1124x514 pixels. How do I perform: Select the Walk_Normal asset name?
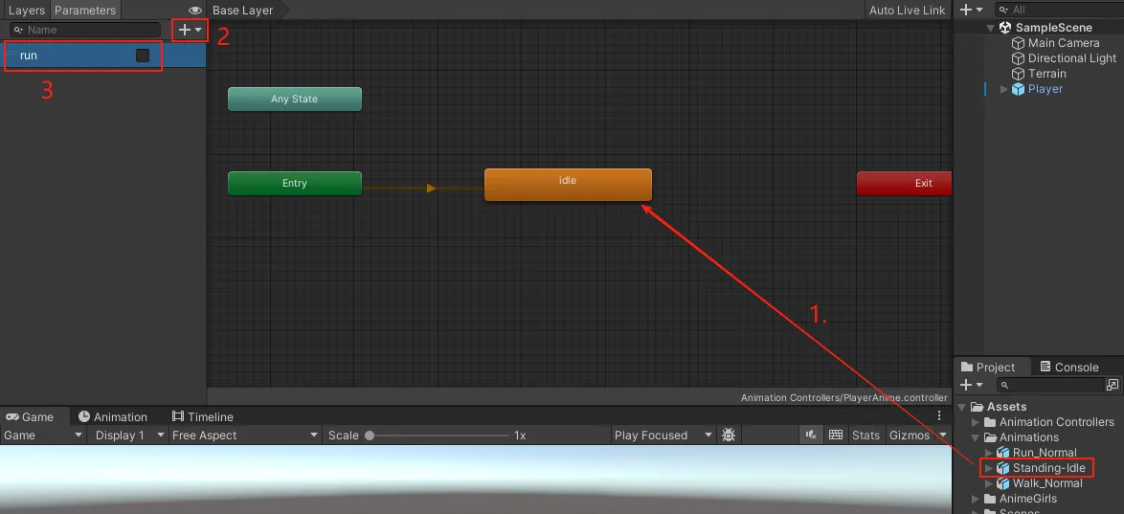1047,484
